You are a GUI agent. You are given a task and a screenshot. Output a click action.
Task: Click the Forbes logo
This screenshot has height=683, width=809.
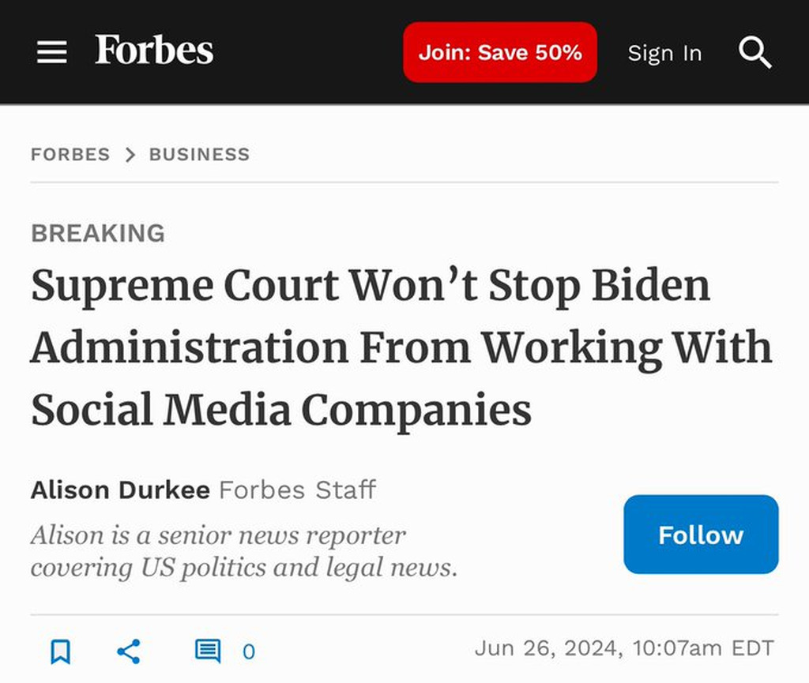154,50
